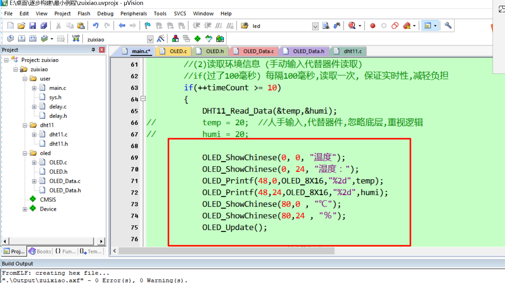Screen dimensions: 505x283
Task: Comment selection icon
Action: click(x=219, y=26)
